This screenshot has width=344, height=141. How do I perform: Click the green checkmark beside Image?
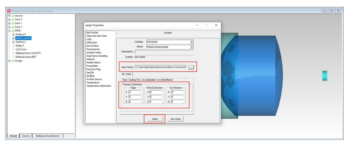tap(12, 61)
